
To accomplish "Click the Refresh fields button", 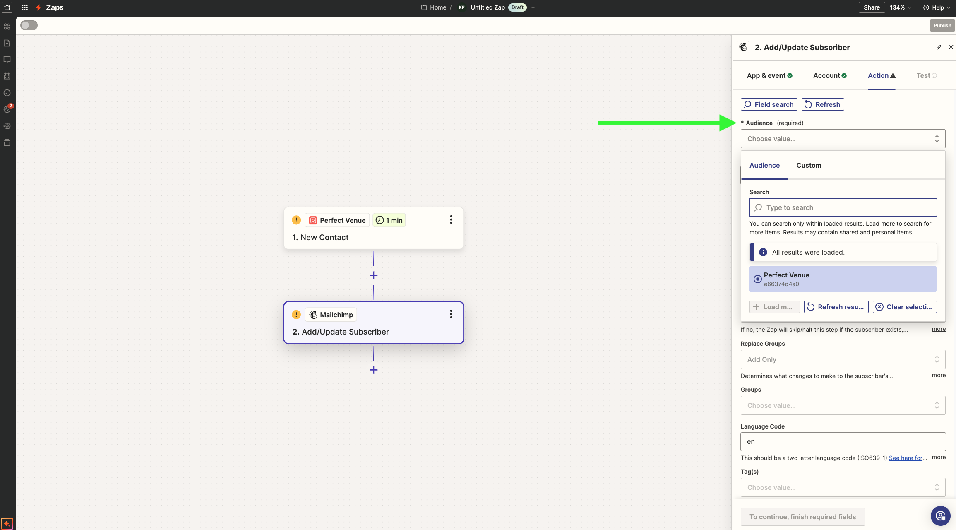I will coord(823,104).
